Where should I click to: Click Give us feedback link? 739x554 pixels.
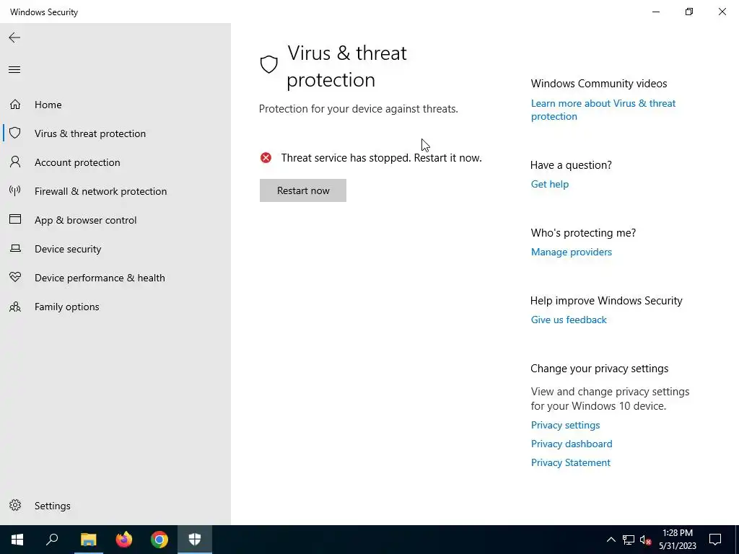pos(569,320)
